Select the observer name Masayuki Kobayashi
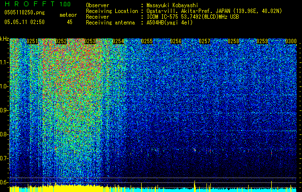The image size is (302, 192). tap(172, 5)
